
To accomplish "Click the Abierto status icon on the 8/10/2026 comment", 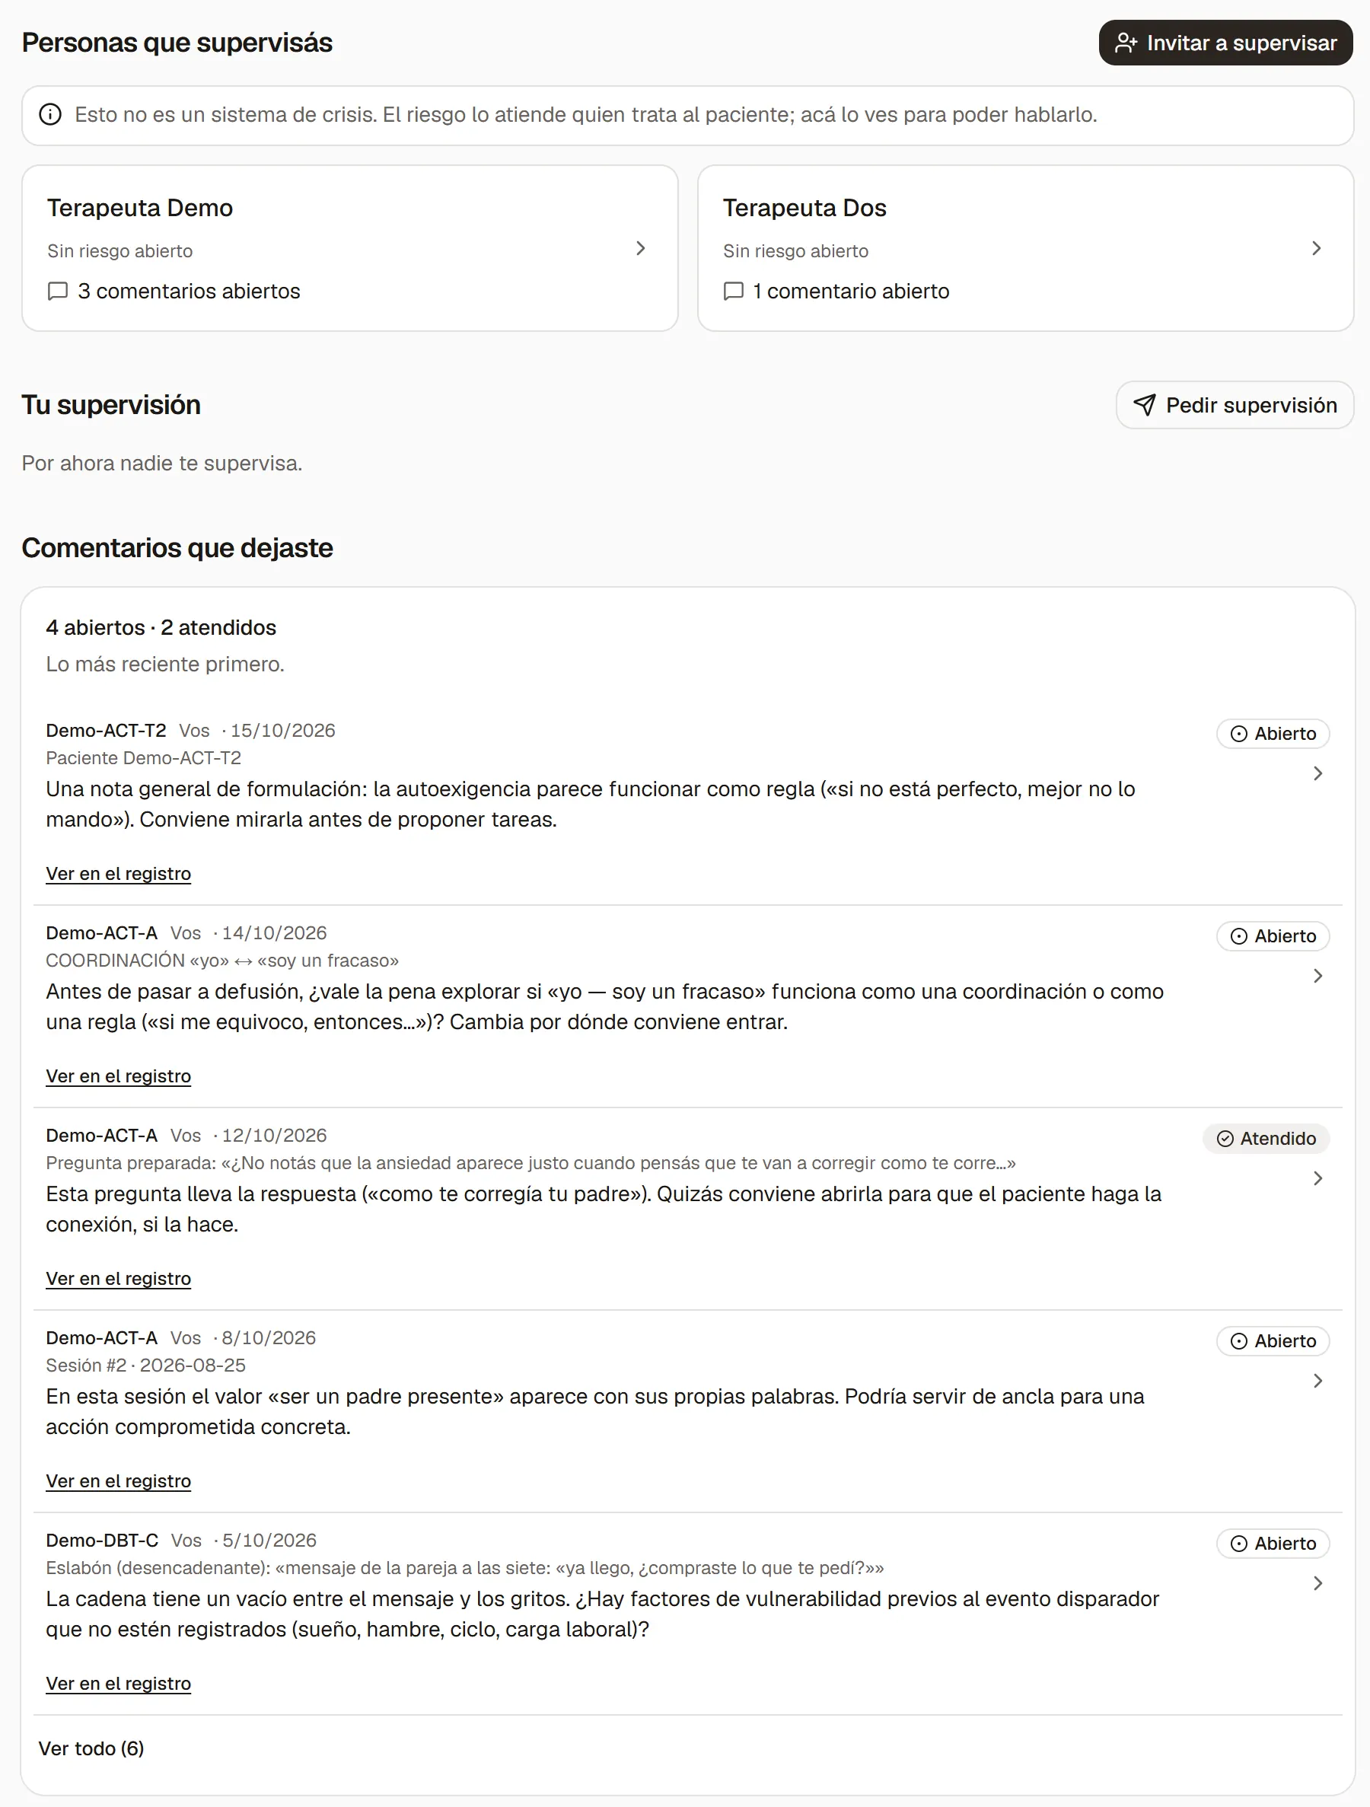I will click(1238, 1341).
